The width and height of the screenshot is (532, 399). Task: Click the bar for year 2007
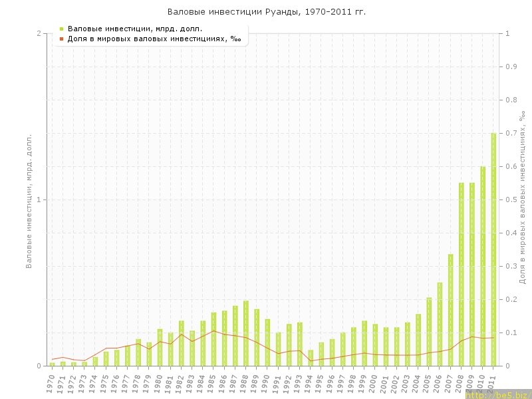click(x=450, y=310)
